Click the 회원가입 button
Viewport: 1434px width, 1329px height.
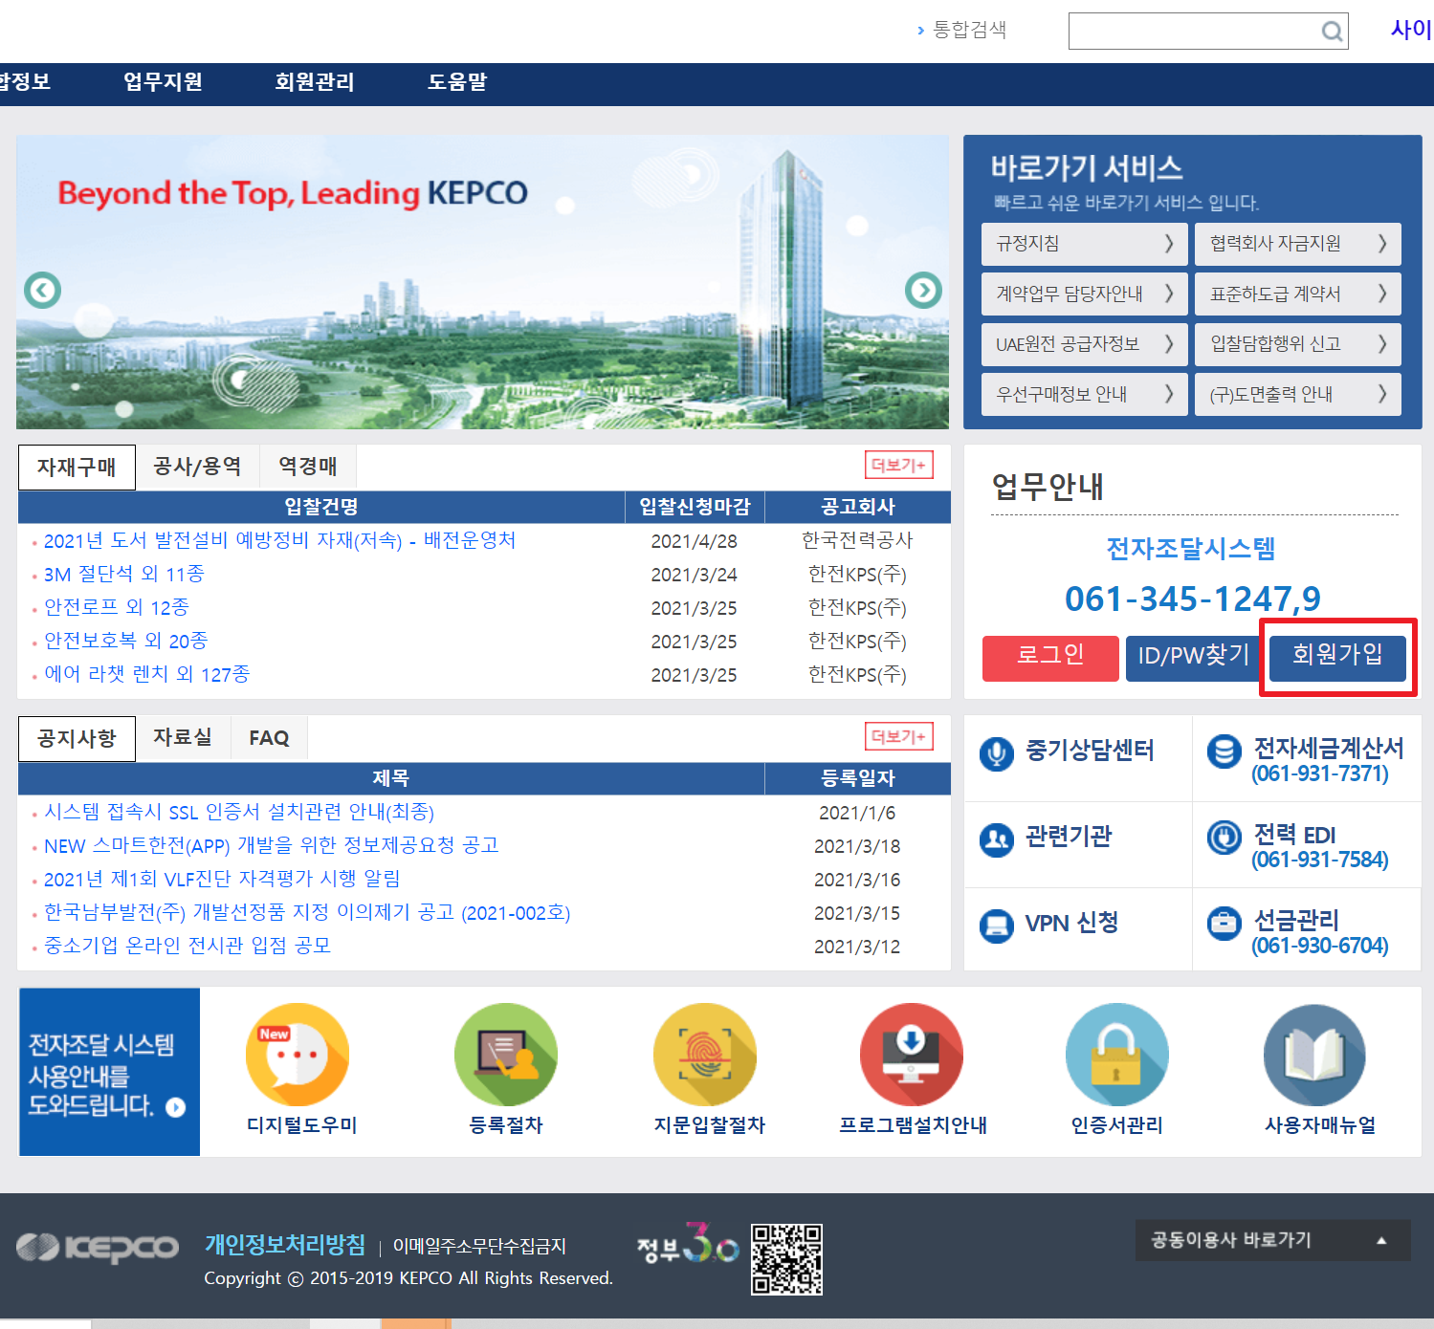(1337, 658)
